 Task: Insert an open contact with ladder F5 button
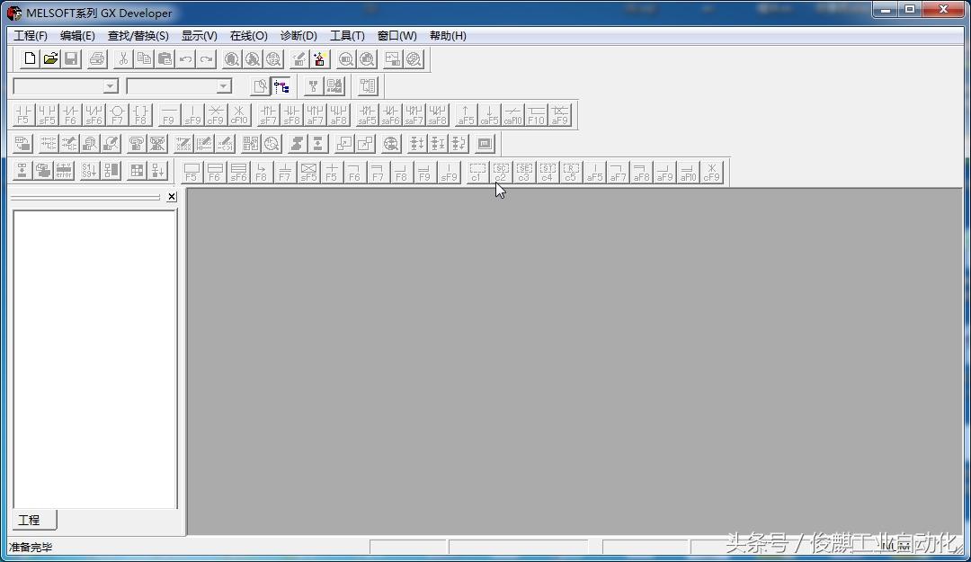point(23,114)
